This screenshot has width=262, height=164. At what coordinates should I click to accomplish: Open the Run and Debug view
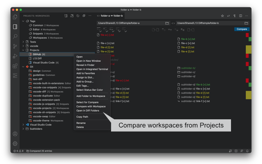point(15,56)
